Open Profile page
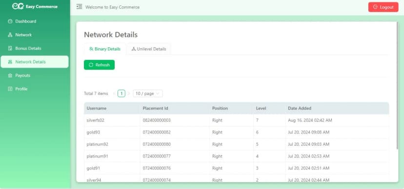 (x=35, y=89)
